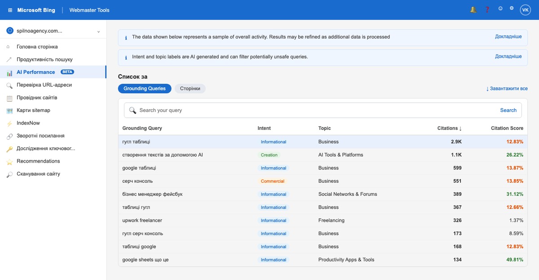Click the chain link icon beside Зворотні посилання
This screenshot has height=280, width=539.
[x=9, y=136]
